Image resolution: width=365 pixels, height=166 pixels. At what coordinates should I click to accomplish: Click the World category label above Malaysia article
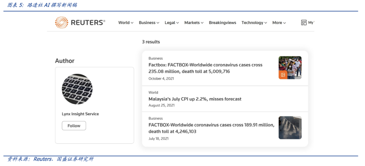[x=153, y=92]
